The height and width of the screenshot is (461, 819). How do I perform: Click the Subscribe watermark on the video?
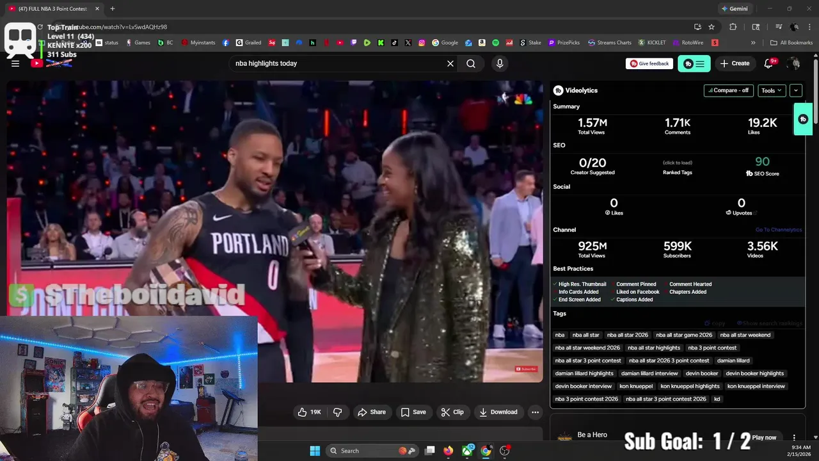click(527, 369)
